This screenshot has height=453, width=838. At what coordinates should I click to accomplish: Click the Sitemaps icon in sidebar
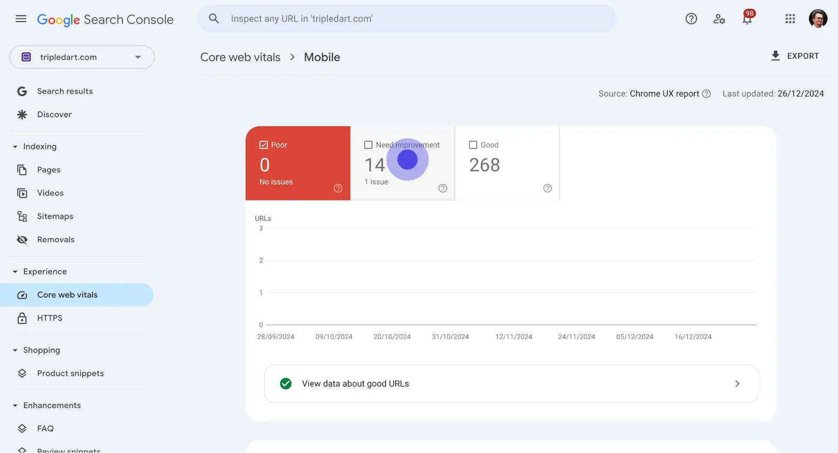22,216
